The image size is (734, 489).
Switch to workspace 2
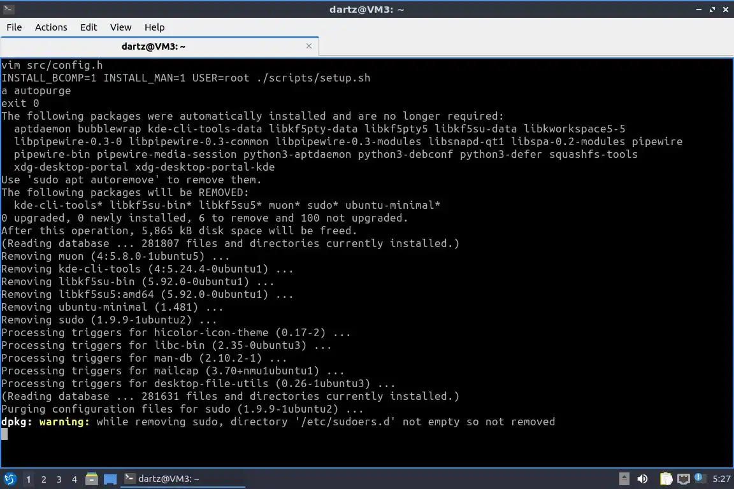[43, 479]
